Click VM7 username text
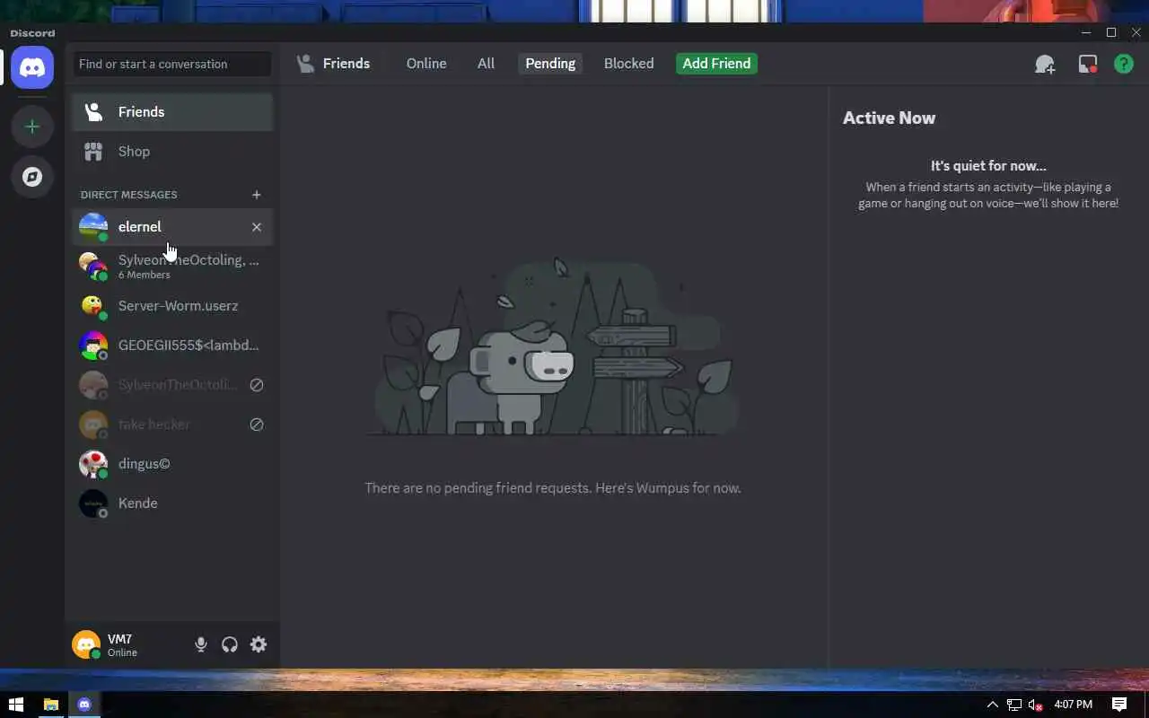The height and width of the screenshot is (718, 1149). [x=119, y=639]
